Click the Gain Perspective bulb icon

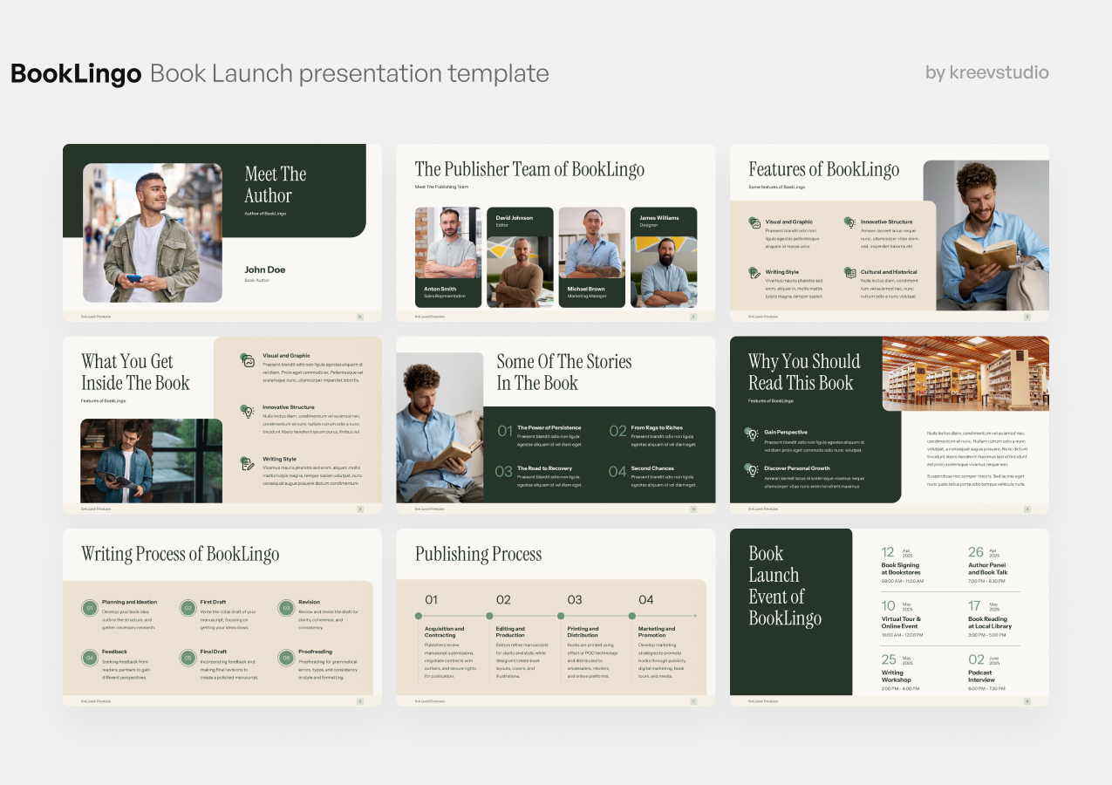753,434
